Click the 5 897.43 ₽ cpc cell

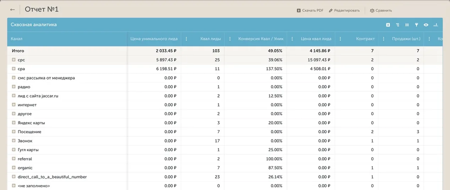pos(166,60)
